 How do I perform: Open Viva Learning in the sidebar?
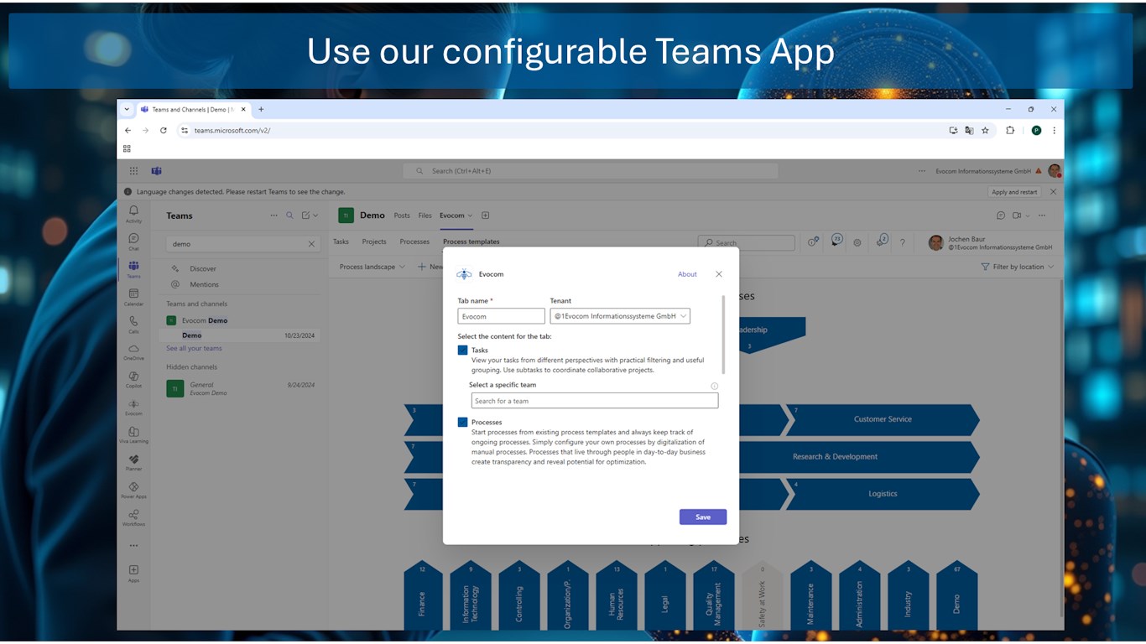pos(133,434)
